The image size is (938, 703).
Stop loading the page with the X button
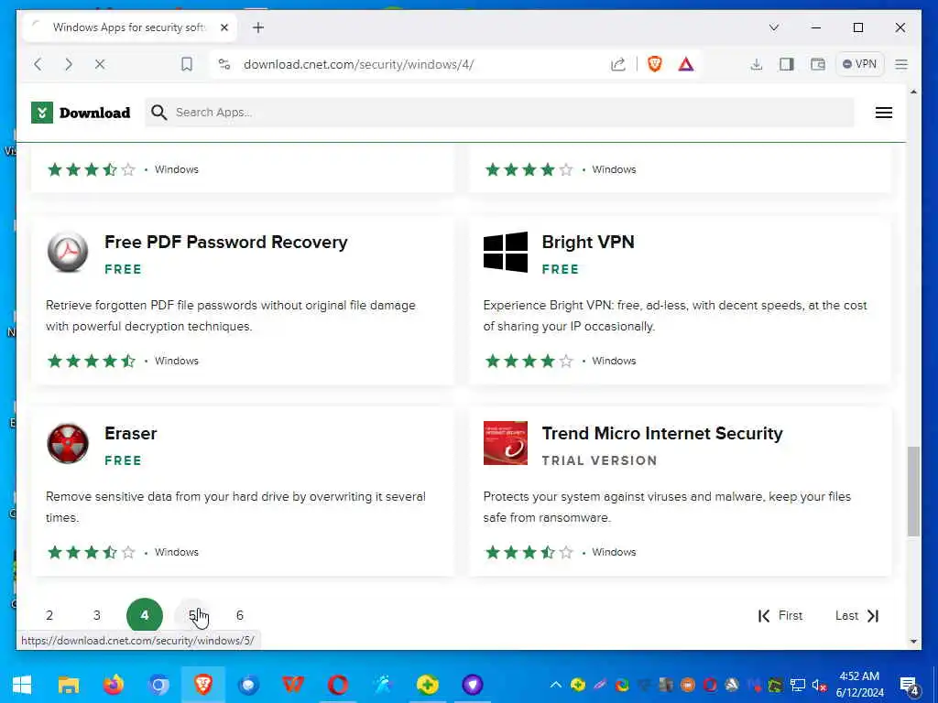[100, 64]
